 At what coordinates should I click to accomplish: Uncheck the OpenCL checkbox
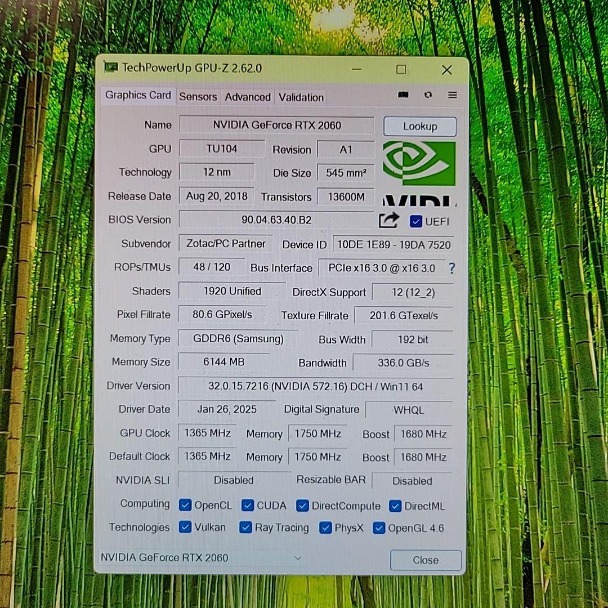(185, 506)
